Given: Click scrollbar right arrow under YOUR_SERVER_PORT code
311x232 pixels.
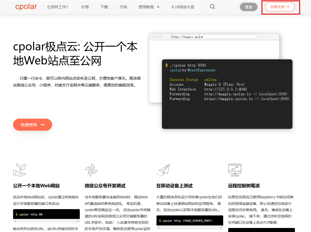Looking at the screenshot, I should 221,227.
